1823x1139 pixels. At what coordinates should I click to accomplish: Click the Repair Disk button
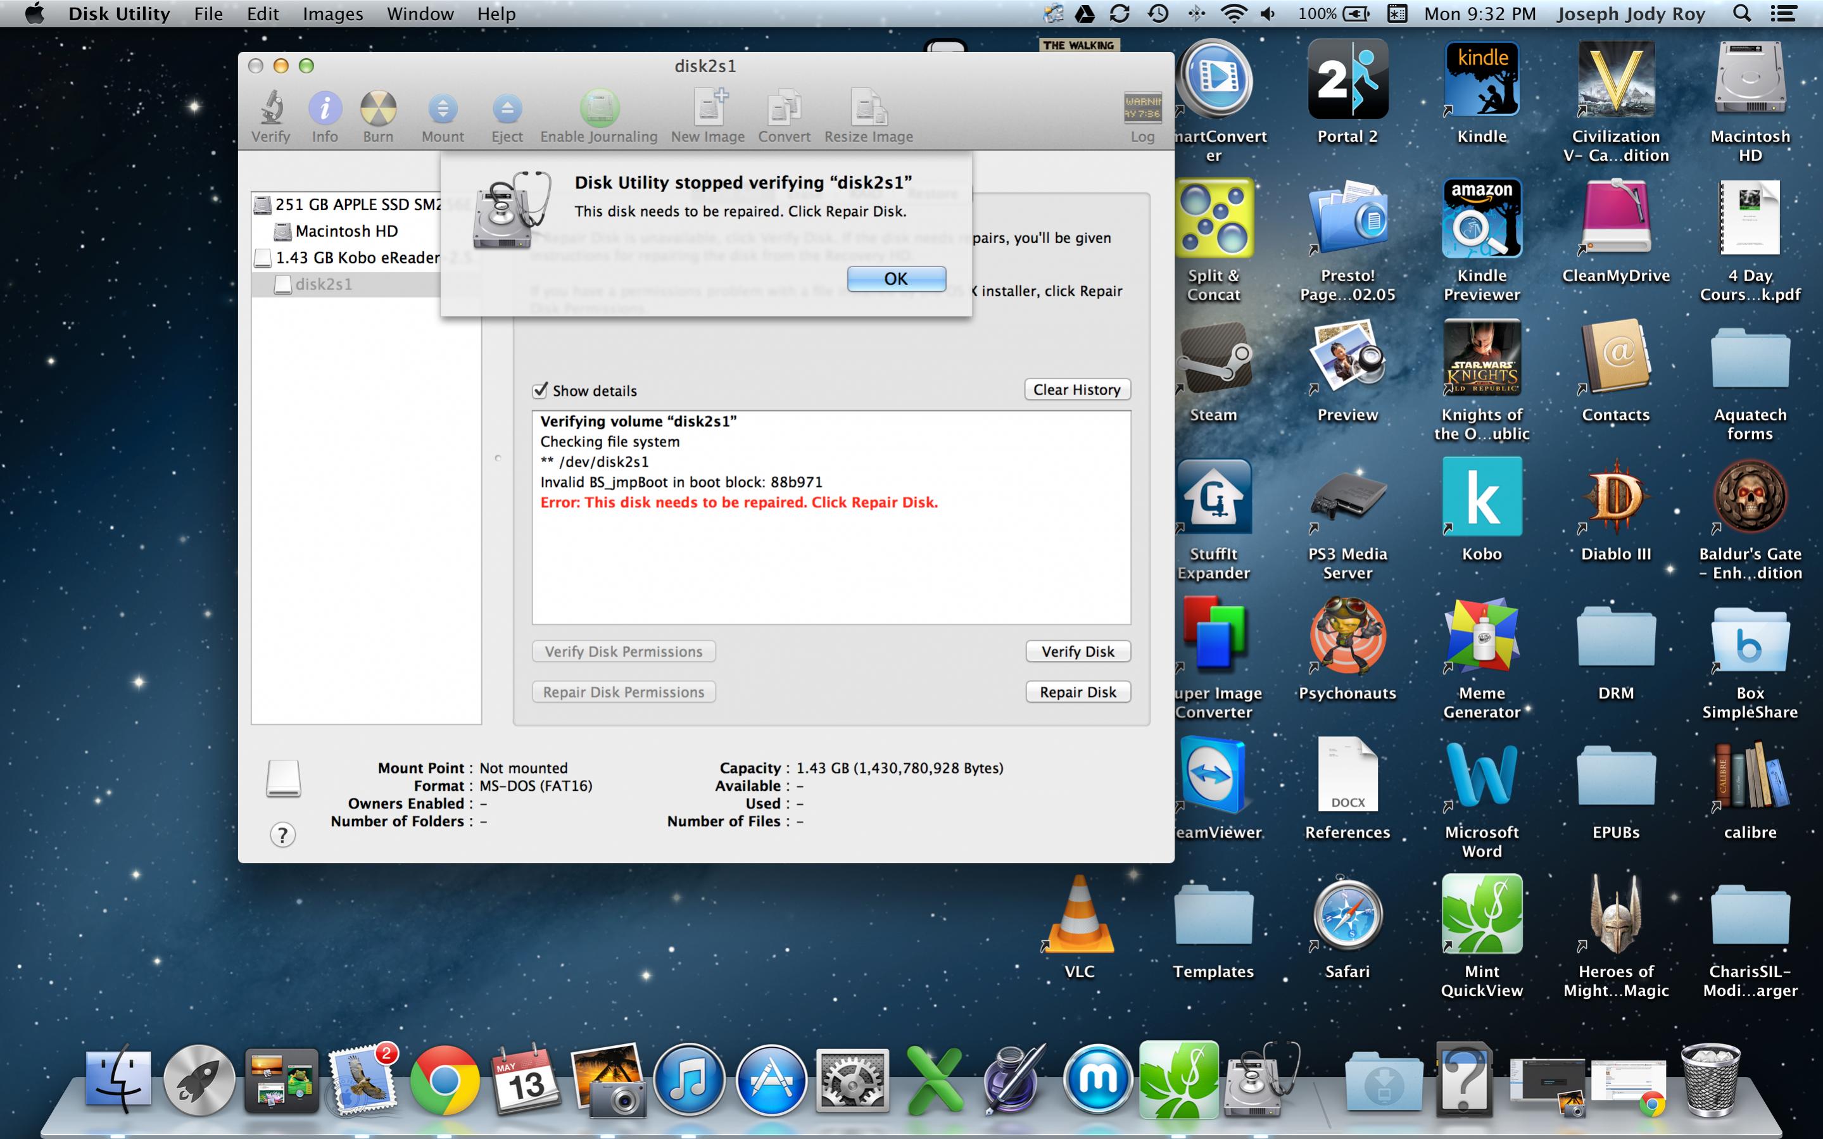click(x=1077, y=691)
